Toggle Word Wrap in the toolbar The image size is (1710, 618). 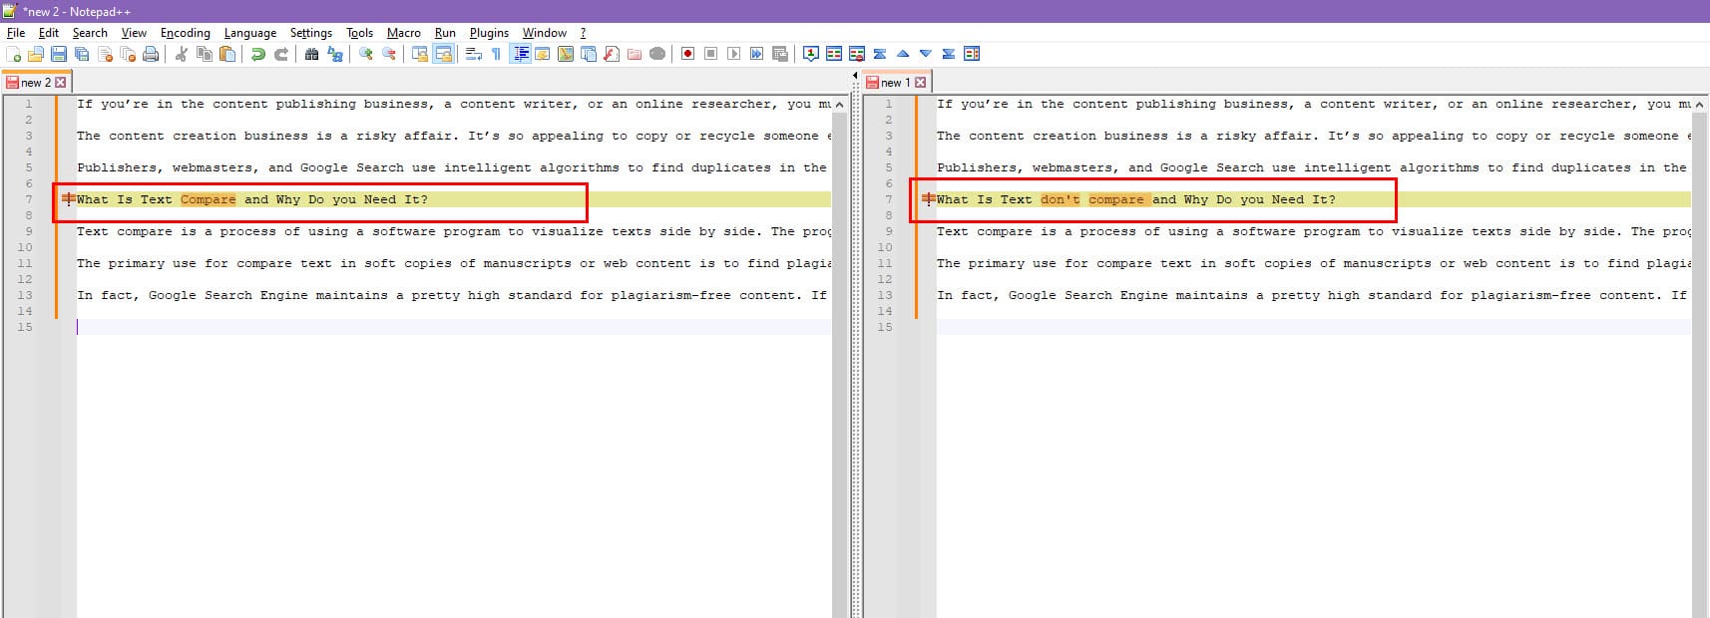click(474, 54)
